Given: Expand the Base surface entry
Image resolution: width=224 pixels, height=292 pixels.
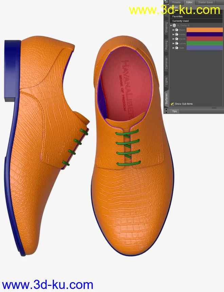Looking at the screenshot, I should coord(173,30).
